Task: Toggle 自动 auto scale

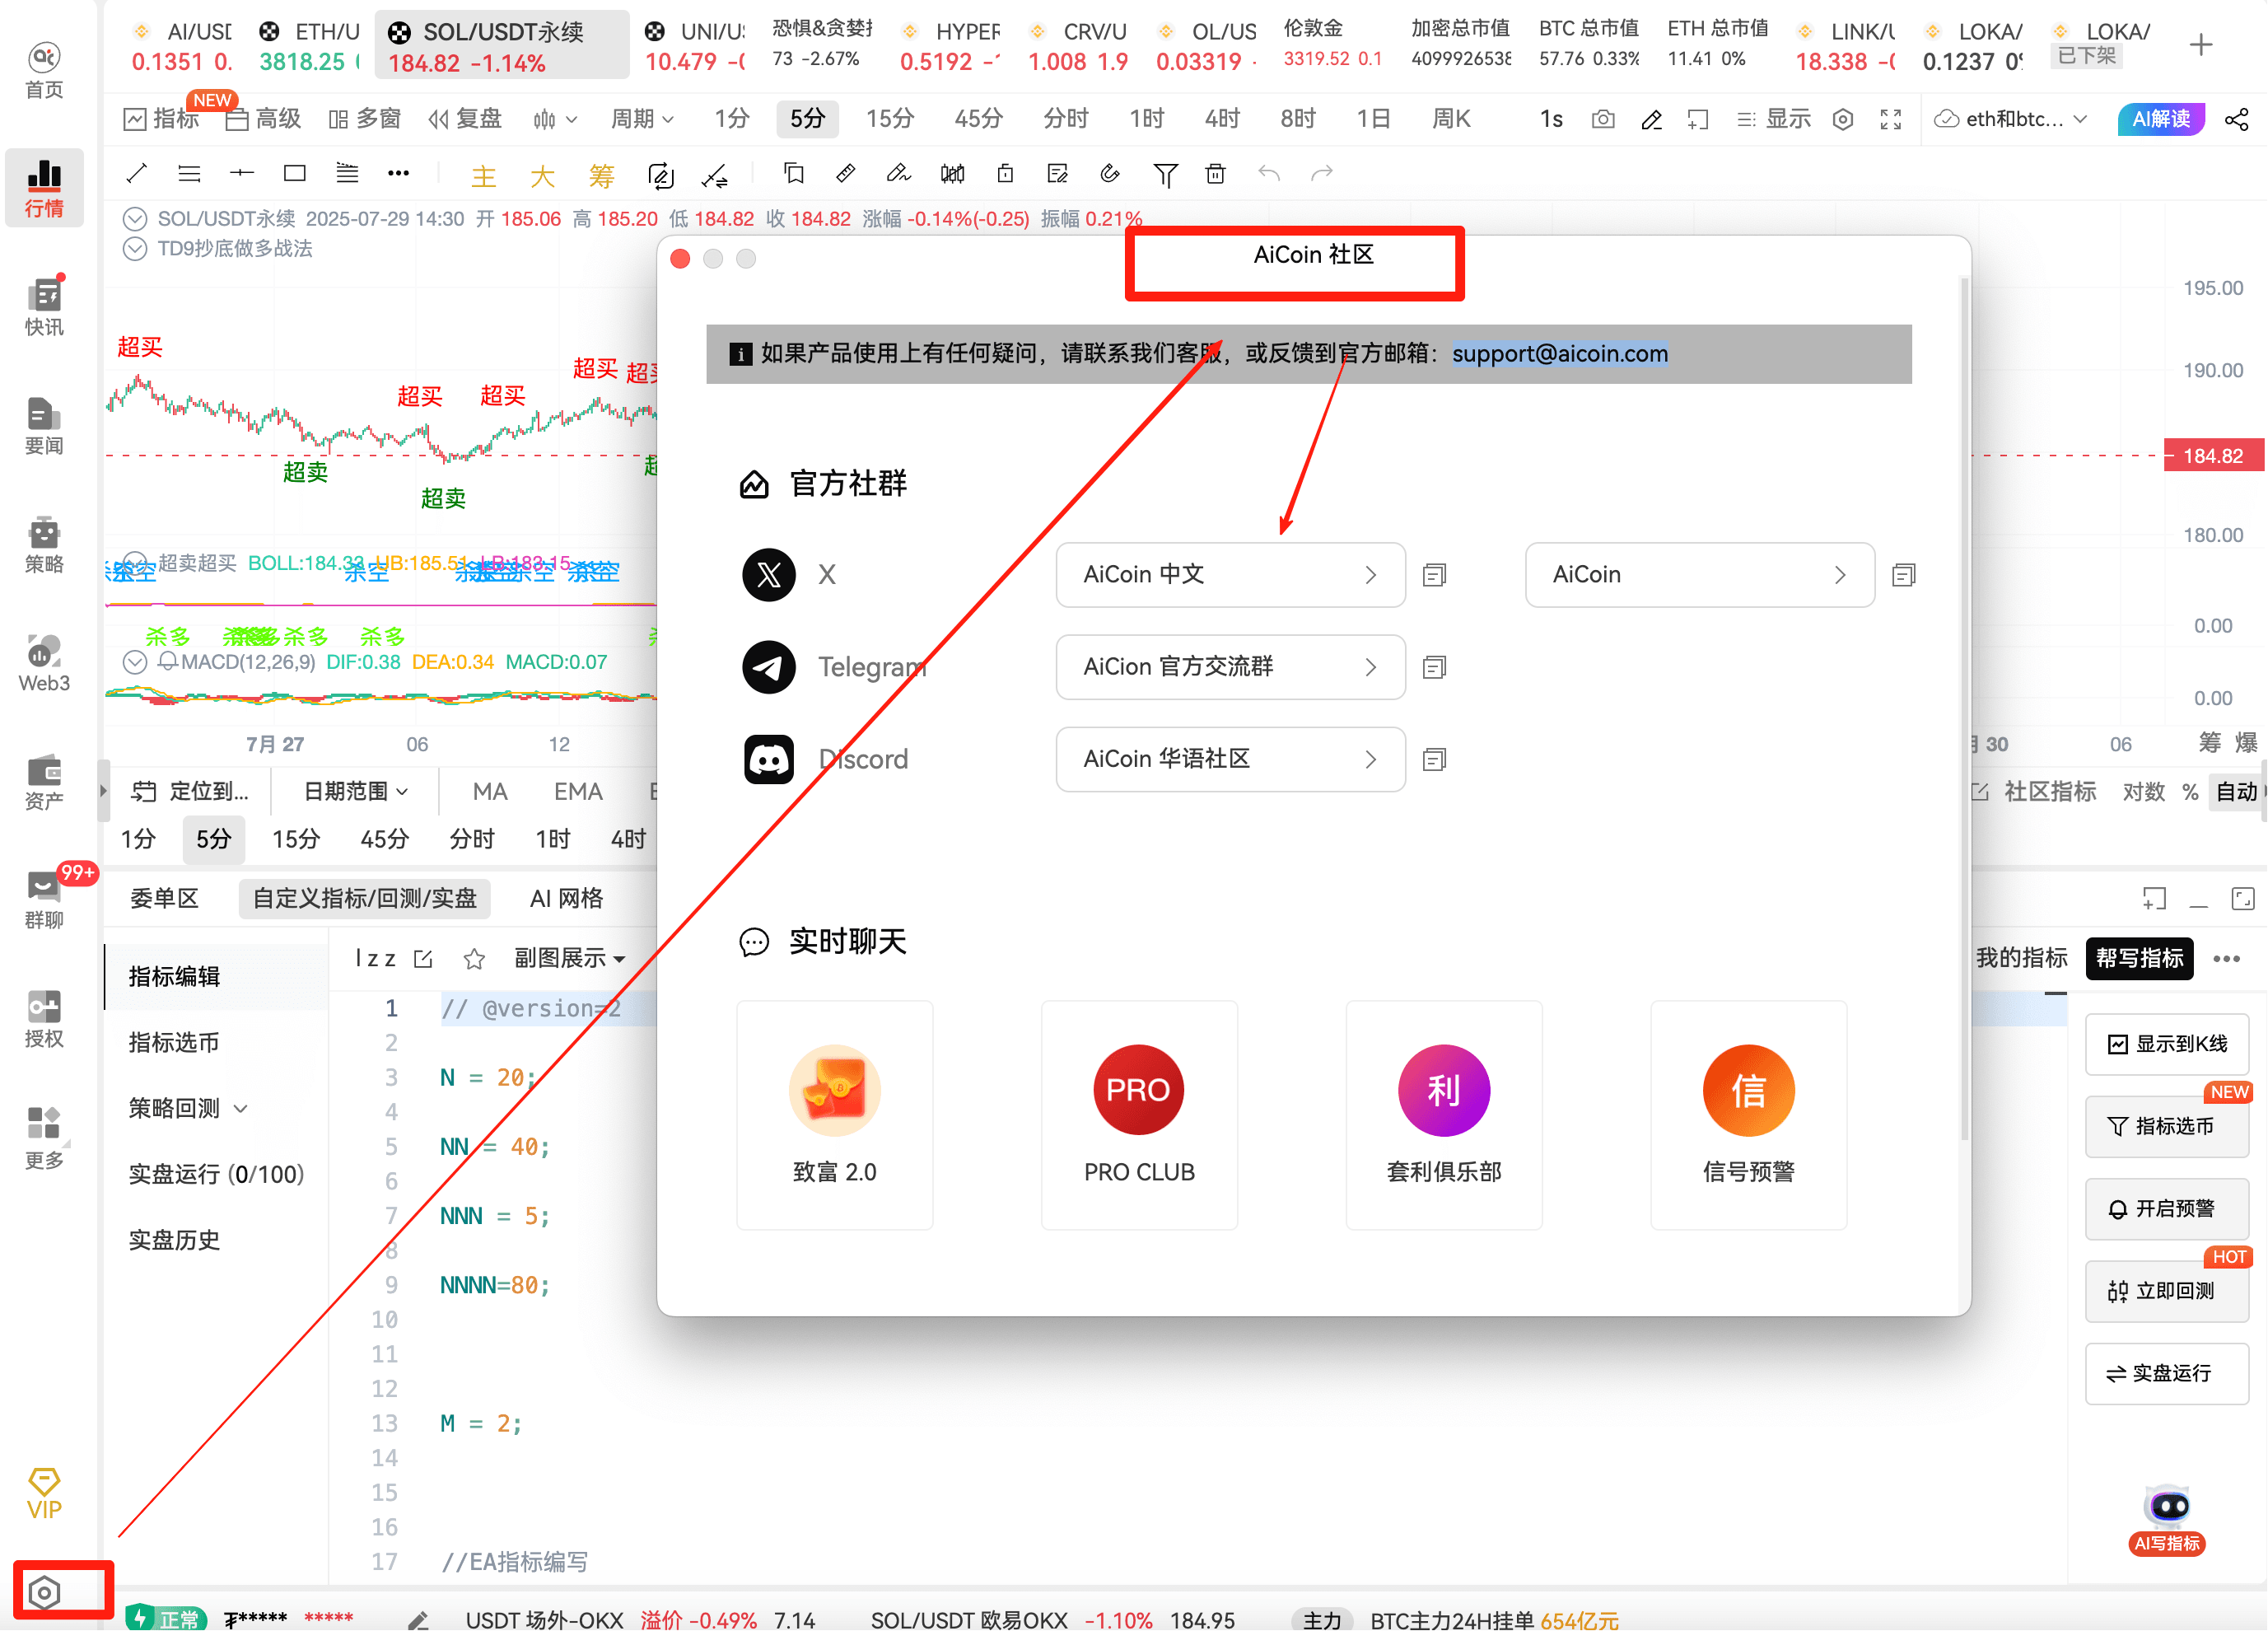Action: pyautogui.click(x=2236, y=792)
